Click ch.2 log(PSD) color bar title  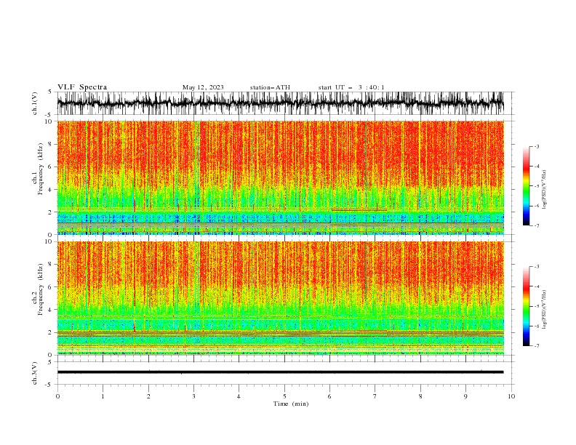coord(544,310)
